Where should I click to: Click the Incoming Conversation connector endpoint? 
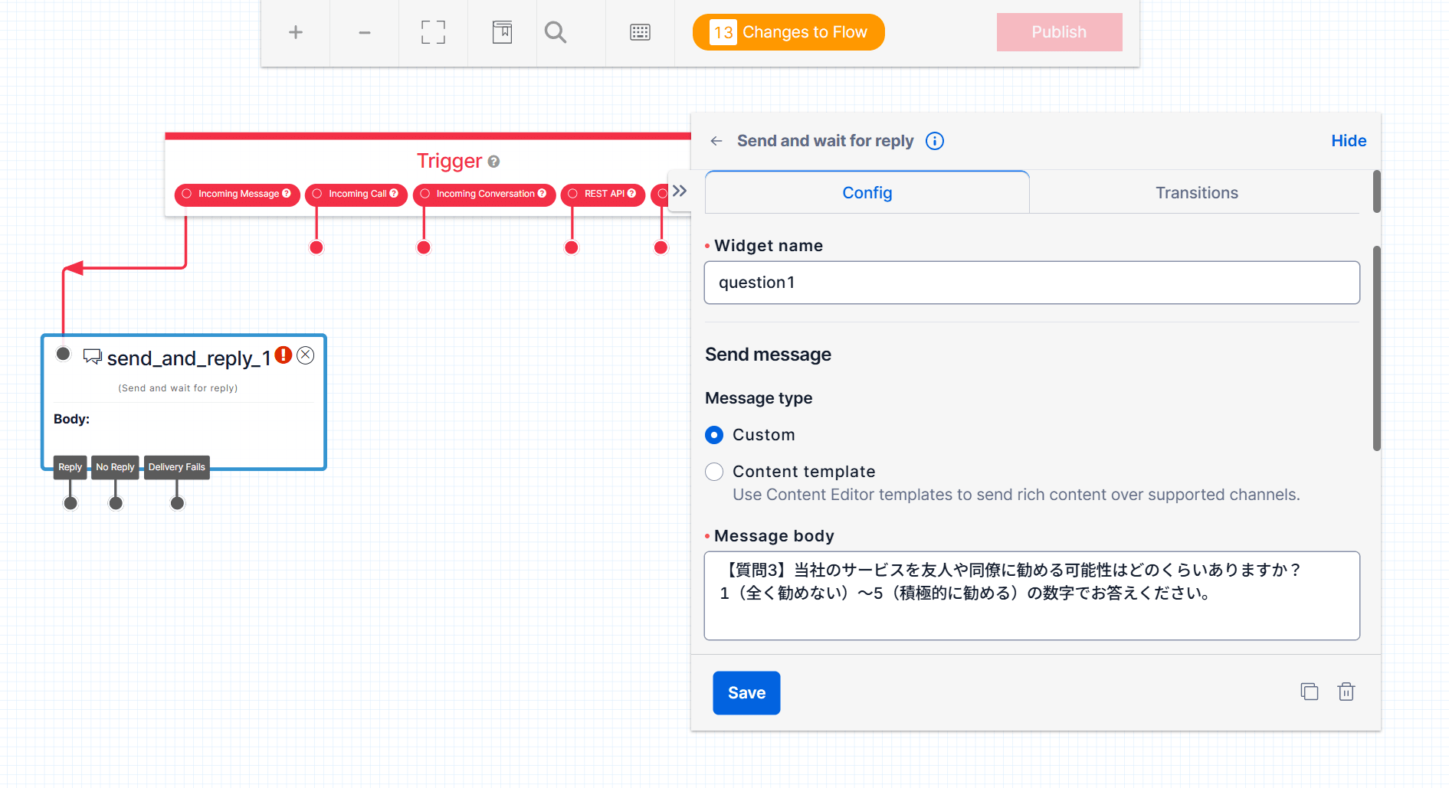tap(424, 247)
